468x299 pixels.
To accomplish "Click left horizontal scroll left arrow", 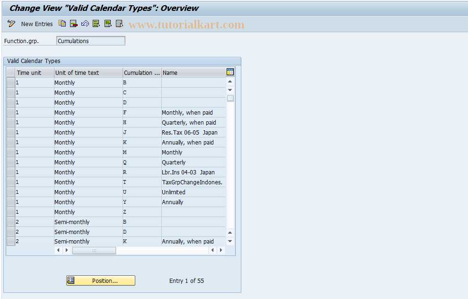I will click(x=58, y=250).
